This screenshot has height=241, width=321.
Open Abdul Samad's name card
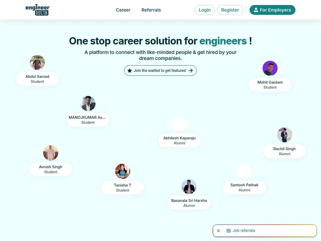pos(37,79)
